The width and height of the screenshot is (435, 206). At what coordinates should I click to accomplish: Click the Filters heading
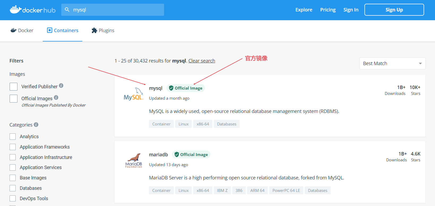coord(16,61)
